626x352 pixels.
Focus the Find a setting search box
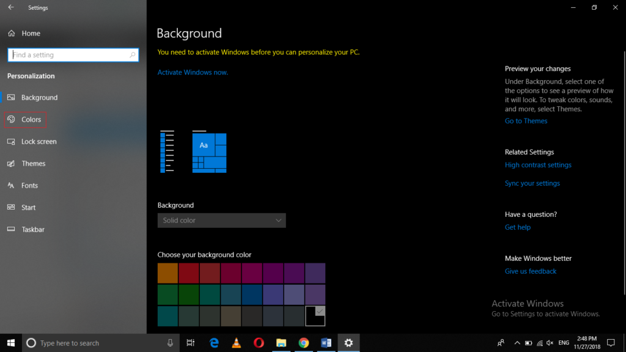(x=73, y=55)
